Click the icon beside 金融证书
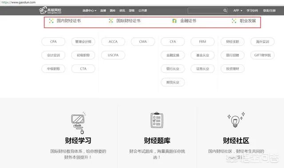The height and width of the screenshot is (168, 284). pyautogui.click(x=174, y=21)
